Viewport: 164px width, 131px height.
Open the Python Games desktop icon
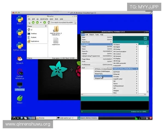20,45
